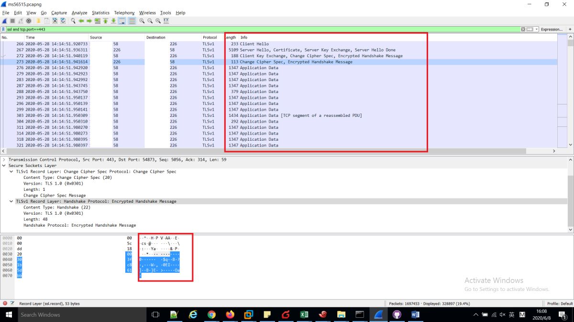Click the Profile: Default status entry

(x=560, y=303)
